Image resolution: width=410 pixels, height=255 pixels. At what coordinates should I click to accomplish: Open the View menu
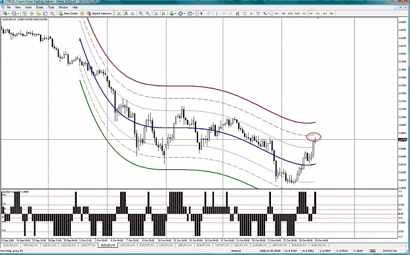pos(18,7)
